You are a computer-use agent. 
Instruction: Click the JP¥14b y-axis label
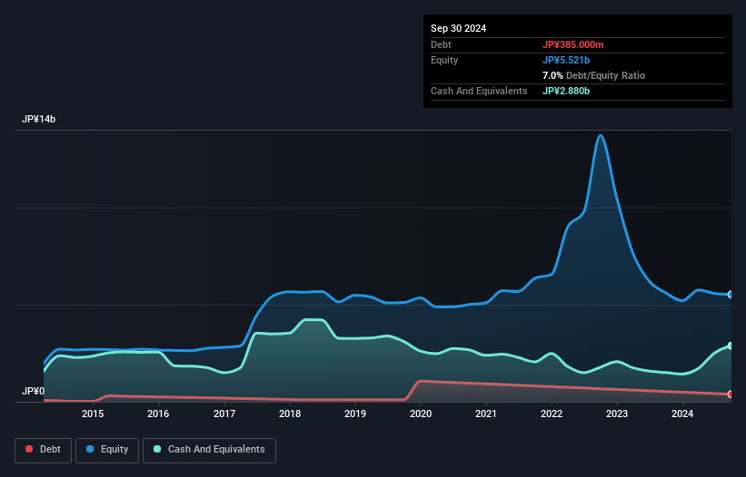coord(38,119)
